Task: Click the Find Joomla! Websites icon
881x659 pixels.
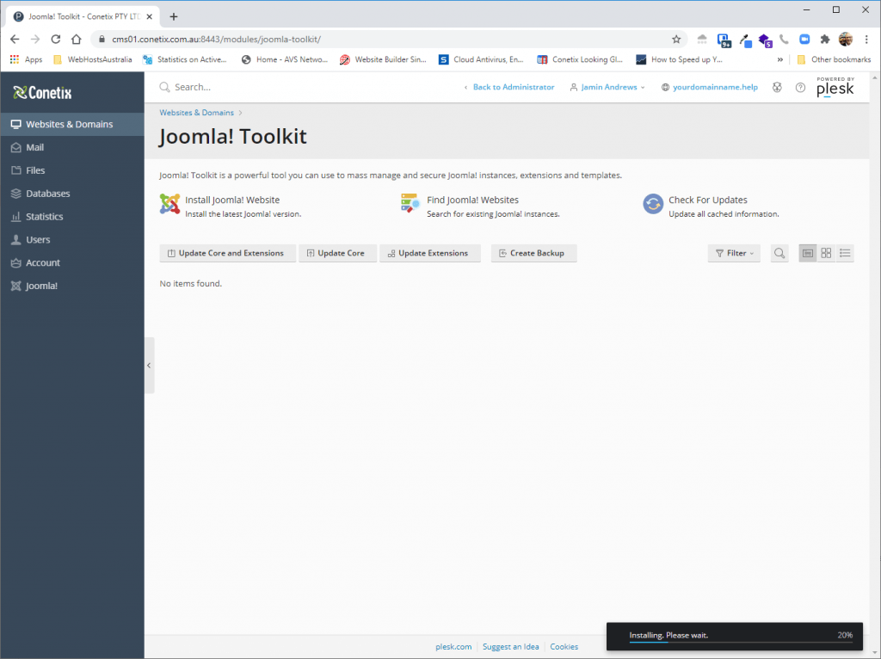Action: point(410,204)
